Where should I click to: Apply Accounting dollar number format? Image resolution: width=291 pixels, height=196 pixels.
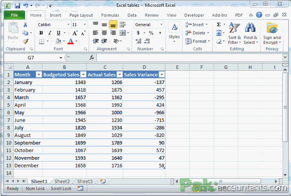pyautogui.click(x=138, y=33)
